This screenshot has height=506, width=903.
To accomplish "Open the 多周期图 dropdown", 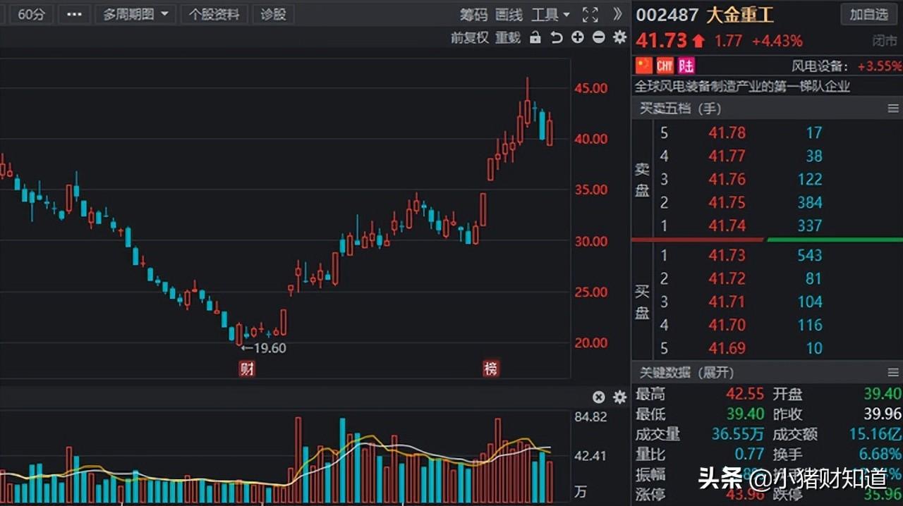I will click(135, 14).
